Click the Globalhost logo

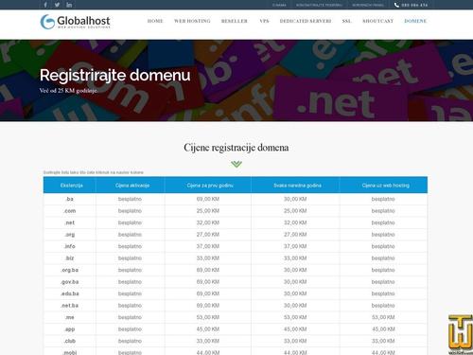pyautogui.click(x=75, y=22)
